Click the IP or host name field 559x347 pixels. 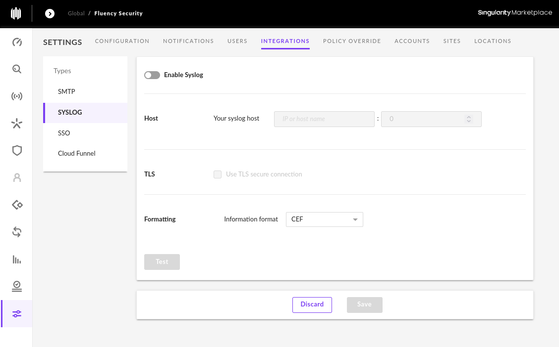[324, 119]
